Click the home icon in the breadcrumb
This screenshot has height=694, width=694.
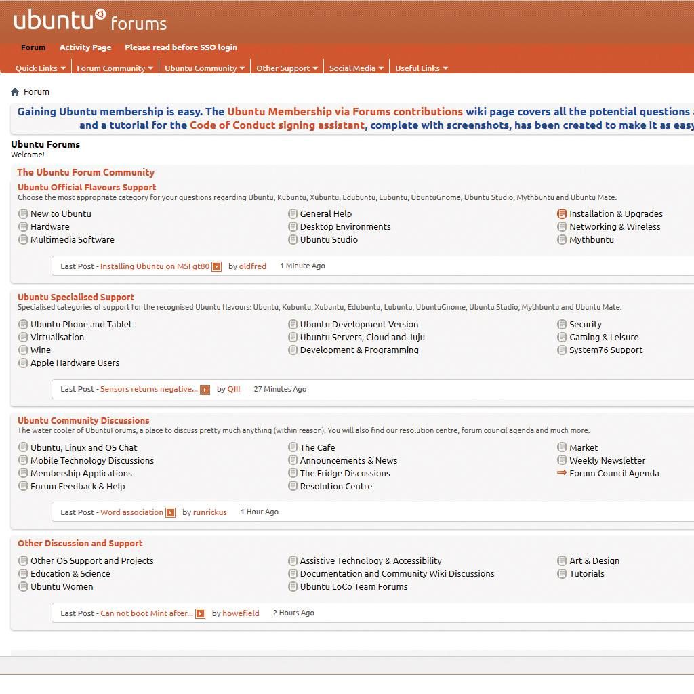(x=15, y=92)
